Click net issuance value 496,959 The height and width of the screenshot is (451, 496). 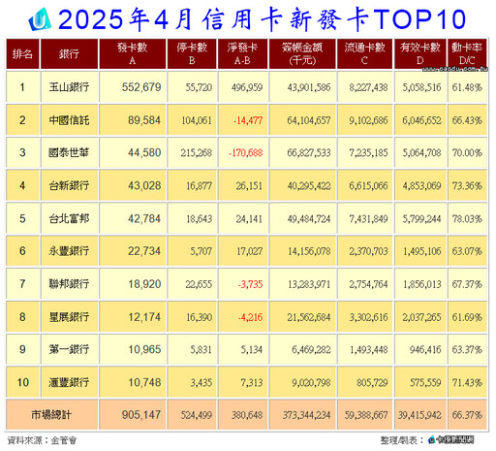tap(247, 87)
